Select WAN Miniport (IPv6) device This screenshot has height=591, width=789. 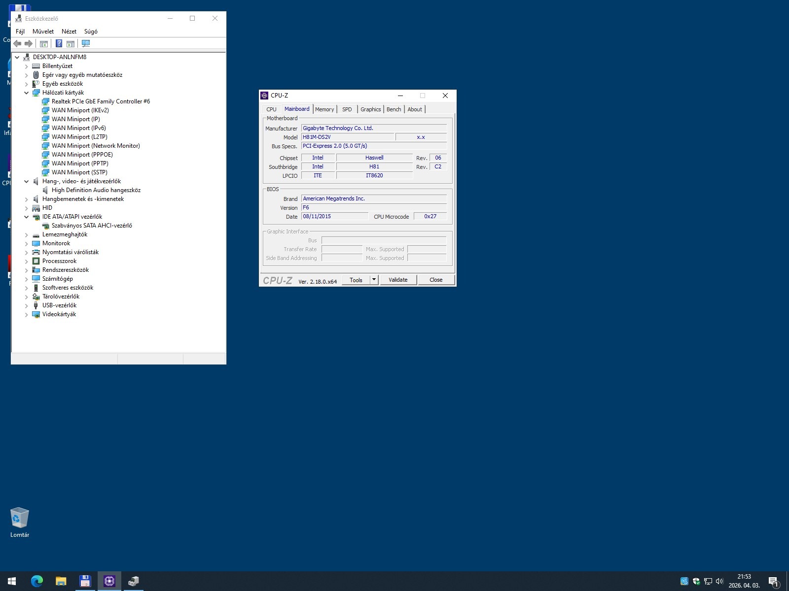(79, 128)
